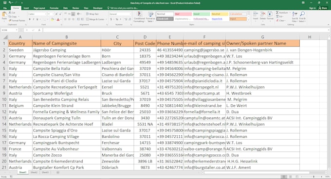The image size is (331, 179).
Task: Apply percent style
Action: [x=117, y=19]
